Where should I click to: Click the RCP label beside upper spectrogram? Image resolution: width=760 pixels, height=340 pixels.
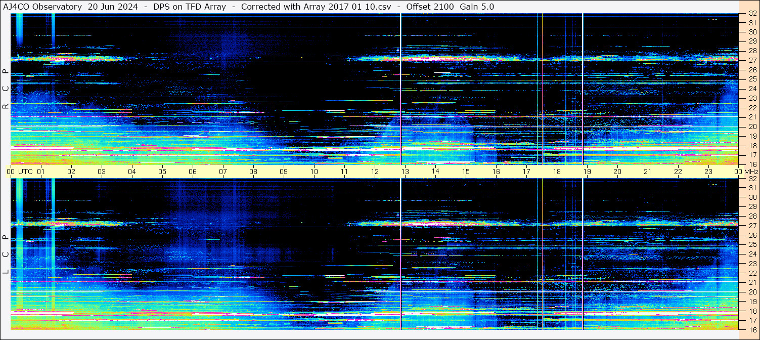coord(6,89)
